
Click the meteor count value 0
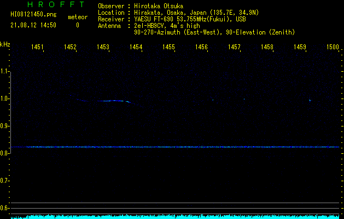click(x=78, y=25)
